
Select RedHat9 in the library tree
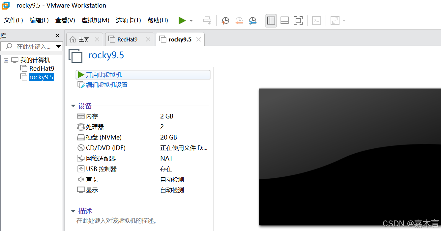(x=42, y=68)
